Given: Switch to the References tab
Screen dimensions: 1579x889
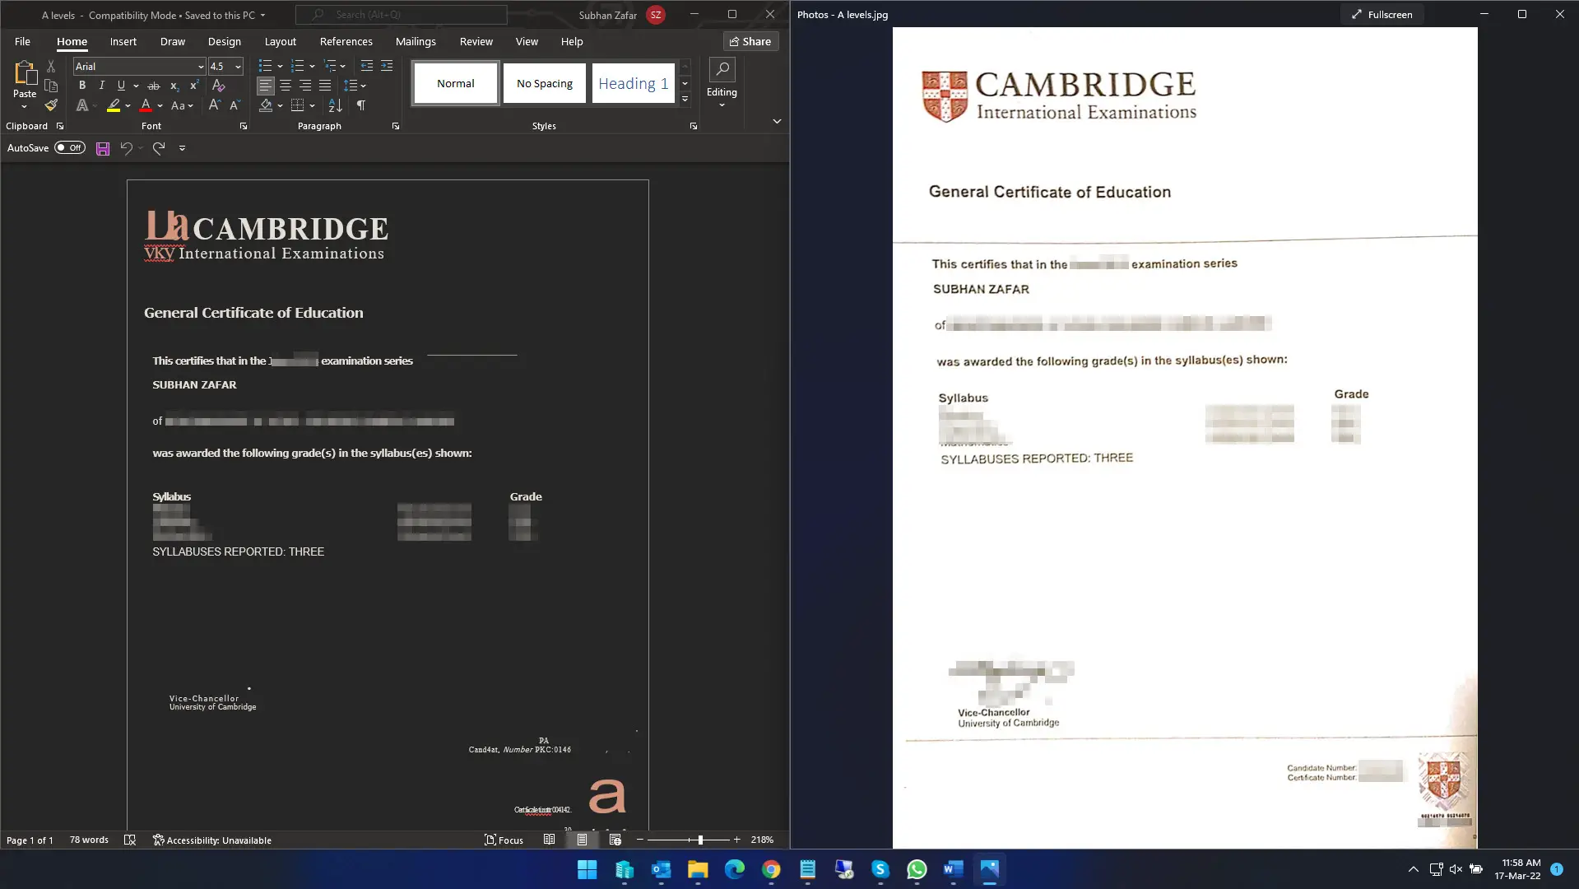Looking at the screenshot, I should pos(346,41).
